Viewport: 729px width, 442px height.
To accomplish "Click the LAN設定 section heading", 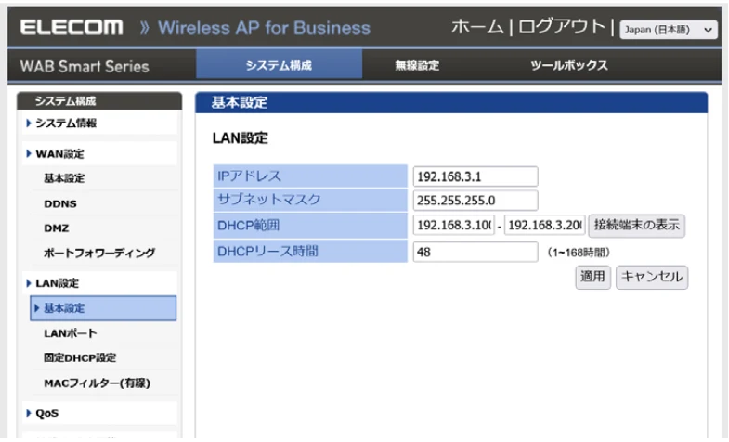I will coord(240,138).
